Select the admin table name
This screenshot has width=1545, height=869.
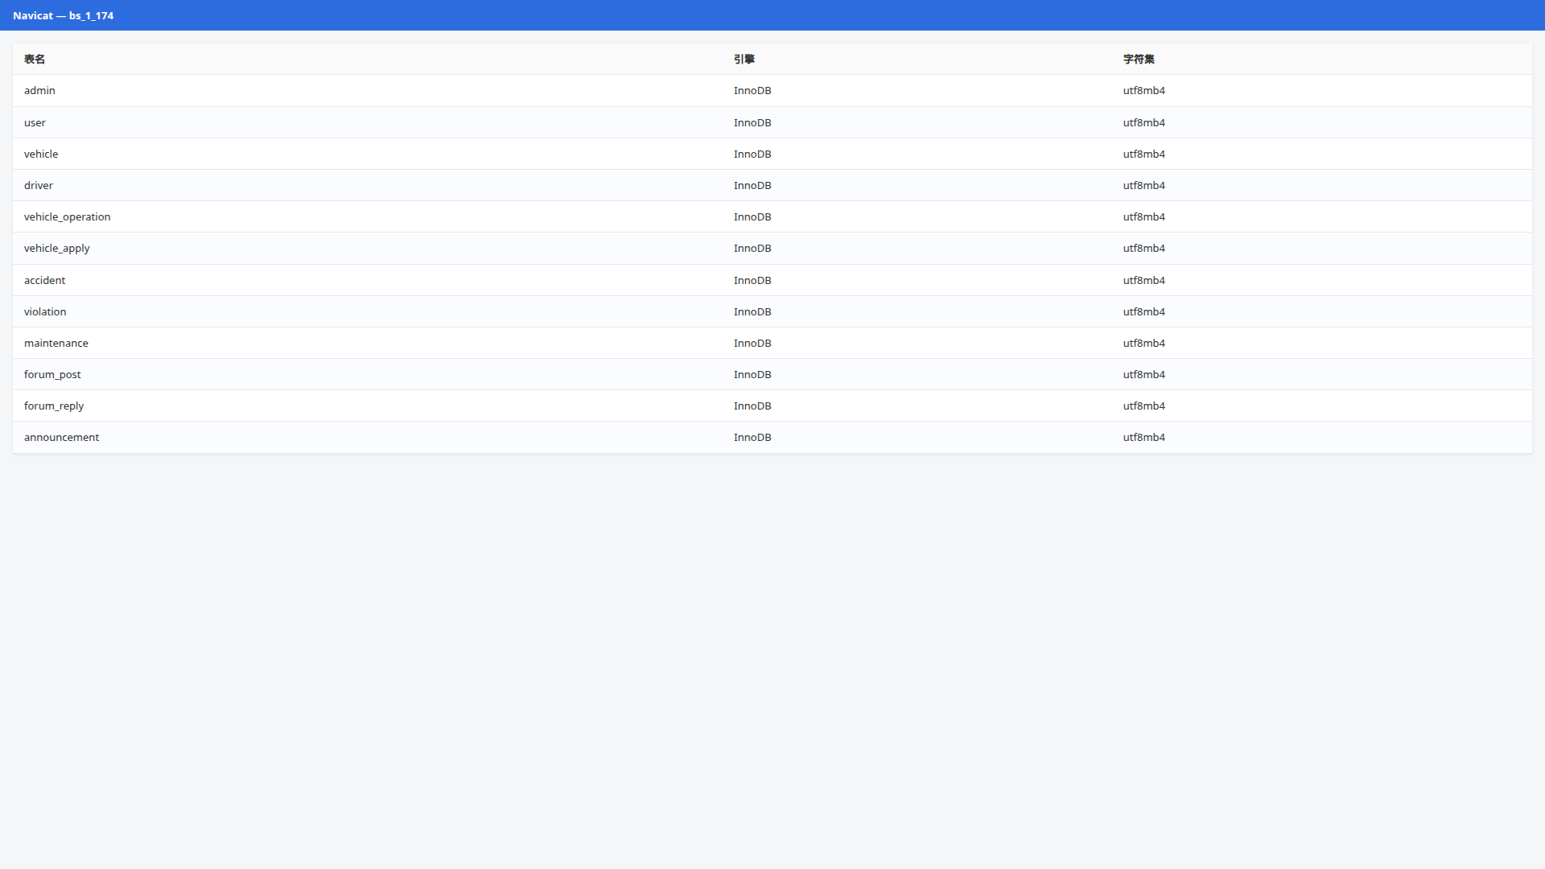(39, 91)
